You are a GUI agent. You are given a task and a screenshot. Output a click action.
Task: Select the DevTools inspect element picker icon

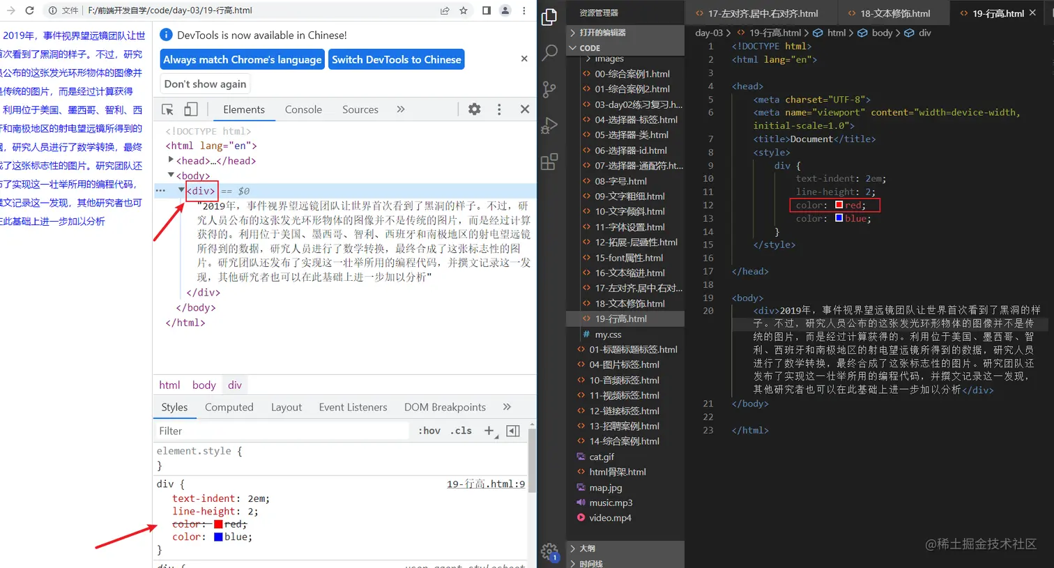coord(167,109)
